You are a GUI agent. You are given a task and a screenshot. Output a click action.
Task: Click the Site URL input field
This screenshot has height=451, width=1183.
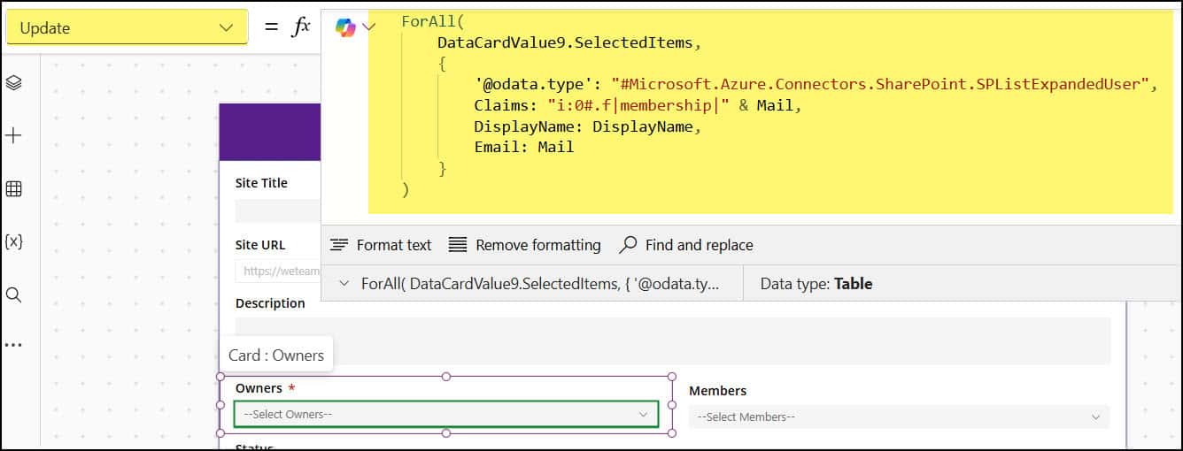[x=277, y=271]
